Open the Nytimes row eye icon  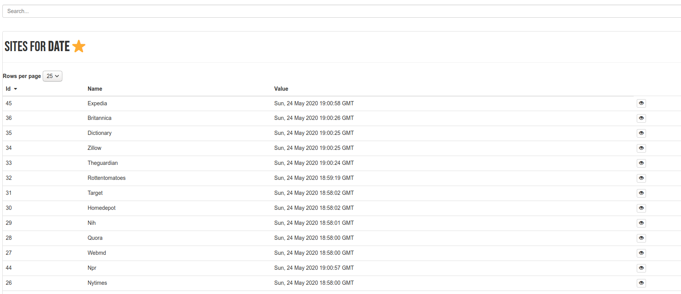click(641, 283)
